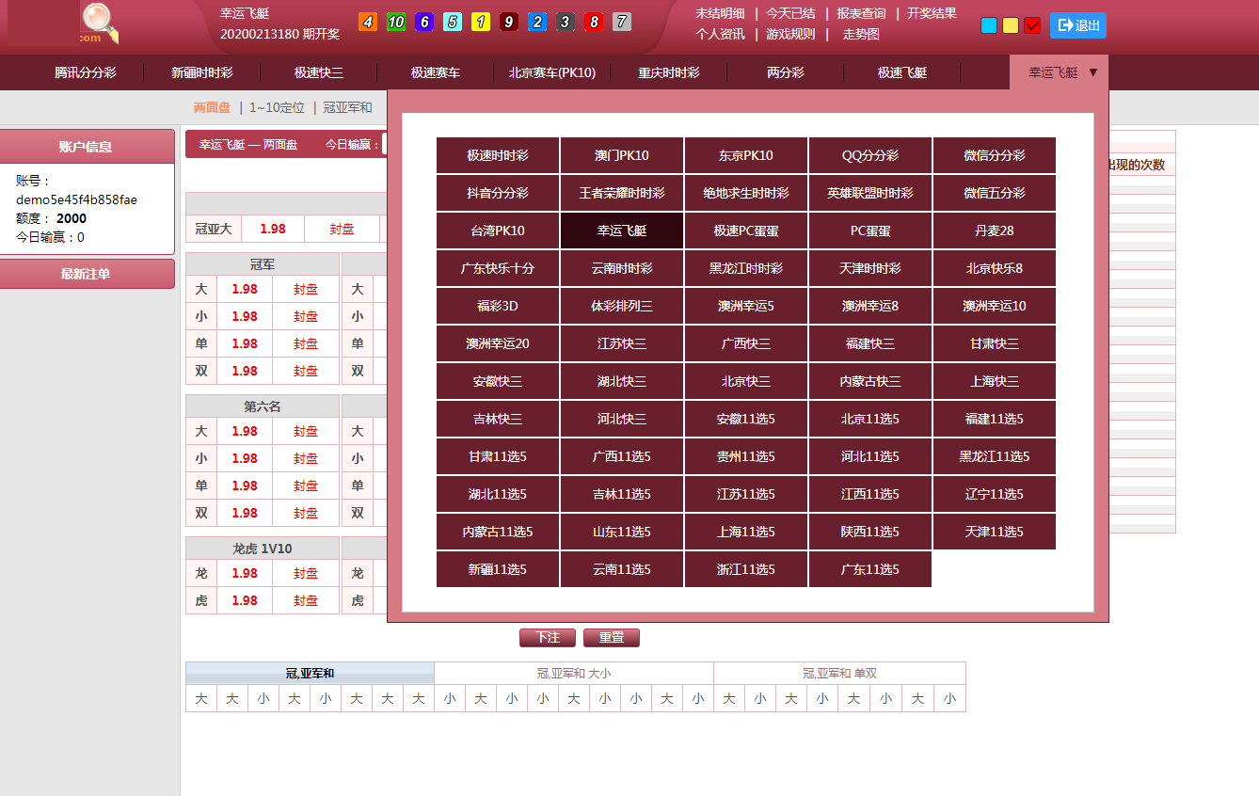
Task: Open the 开奖结果 link
Action: pos(931,13)
